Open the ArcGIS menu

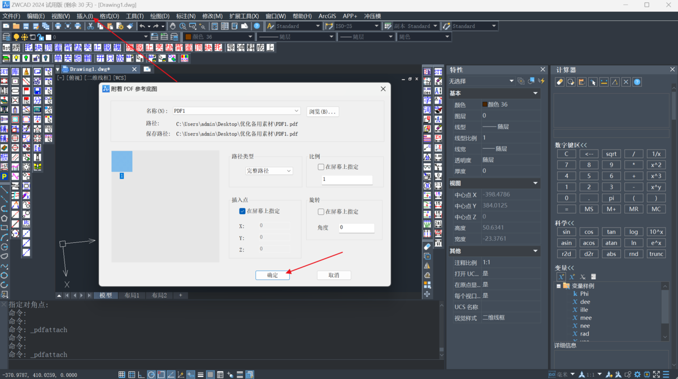[x=327, y=16]
